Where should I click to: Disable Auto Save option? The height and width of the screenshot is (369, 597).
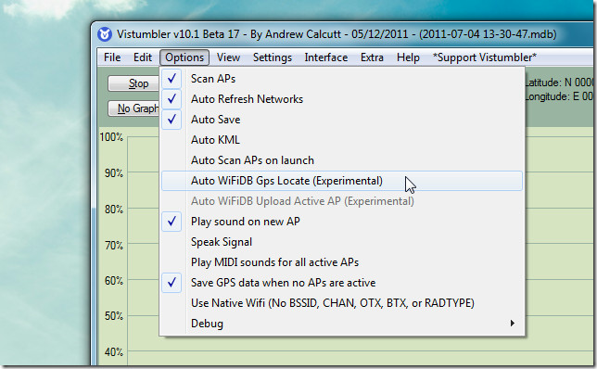(x=342, y=120)
